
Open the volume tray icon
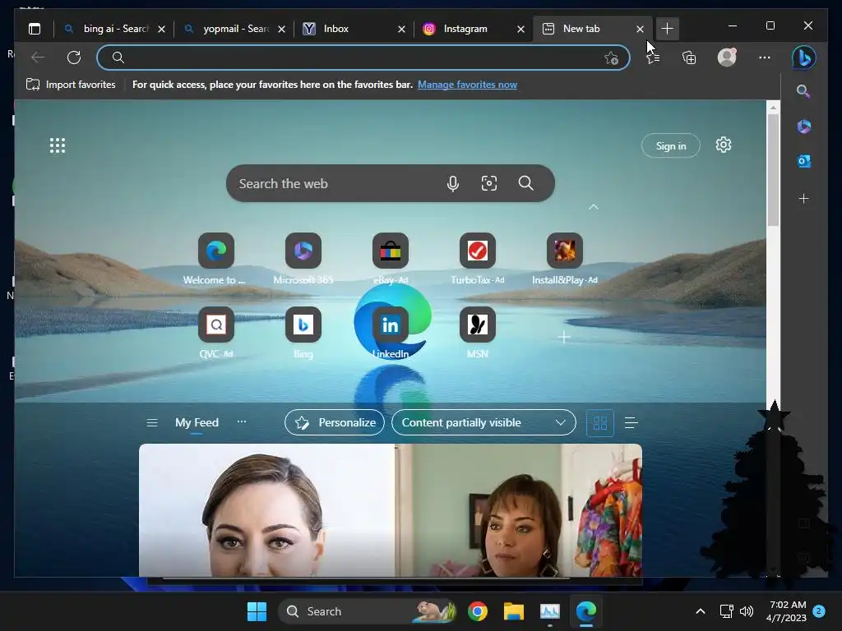pyautogui.click(x=747, y=611)
